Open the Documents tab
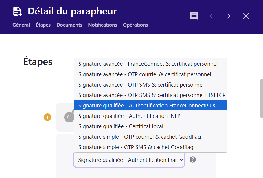Viewport: 263px width, 178px height. tap(69, 25)
